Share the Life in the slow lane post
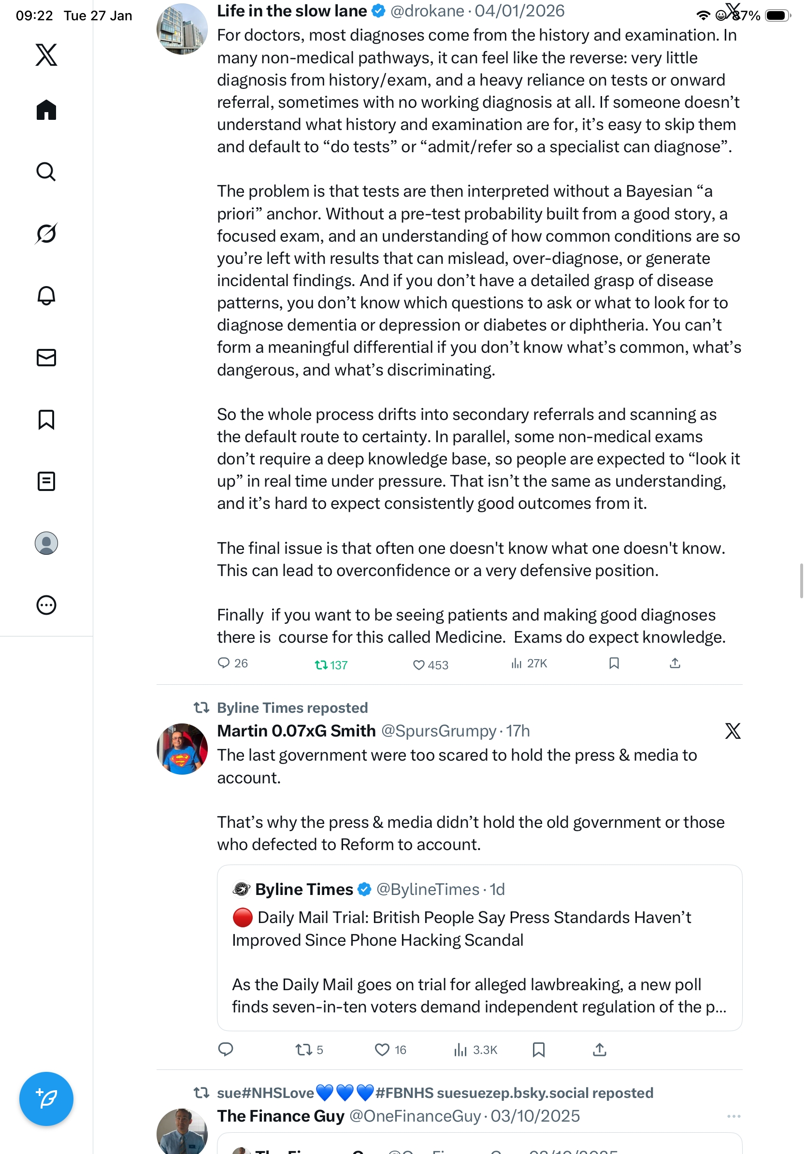Viewport: 806px width, 1154px height. (675, 664)
